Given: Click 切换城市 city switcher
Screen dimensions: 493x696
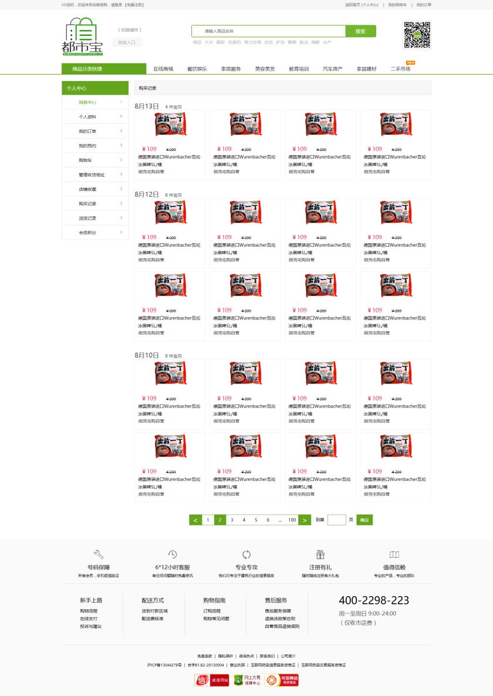Looking at the screenshot, I should (130, 30).
